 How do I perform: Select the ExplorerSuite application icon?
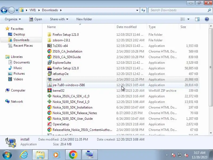click(x=50, y=63)
